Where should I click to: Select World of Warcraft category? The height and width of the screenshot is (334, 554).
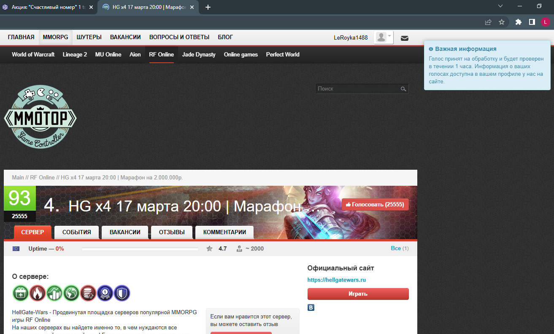[x=33, y=54]
